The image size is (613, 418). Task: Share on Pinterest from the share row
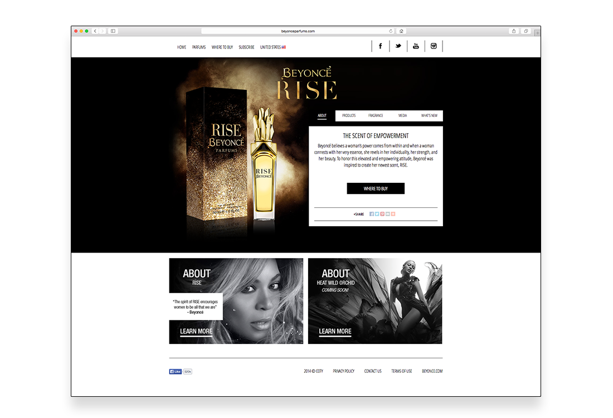coord(382,214)
